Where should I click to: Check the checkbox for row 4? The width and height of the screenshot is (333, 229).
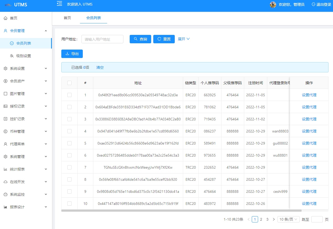coord(69,131)
